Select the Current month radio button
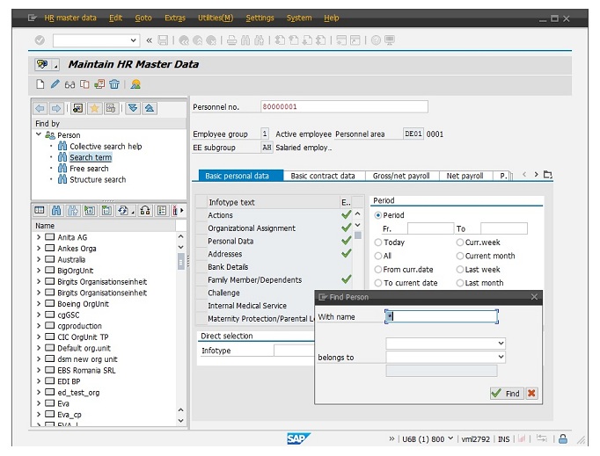Viewport: 600px width, 456px height. (x=460, y=256)
